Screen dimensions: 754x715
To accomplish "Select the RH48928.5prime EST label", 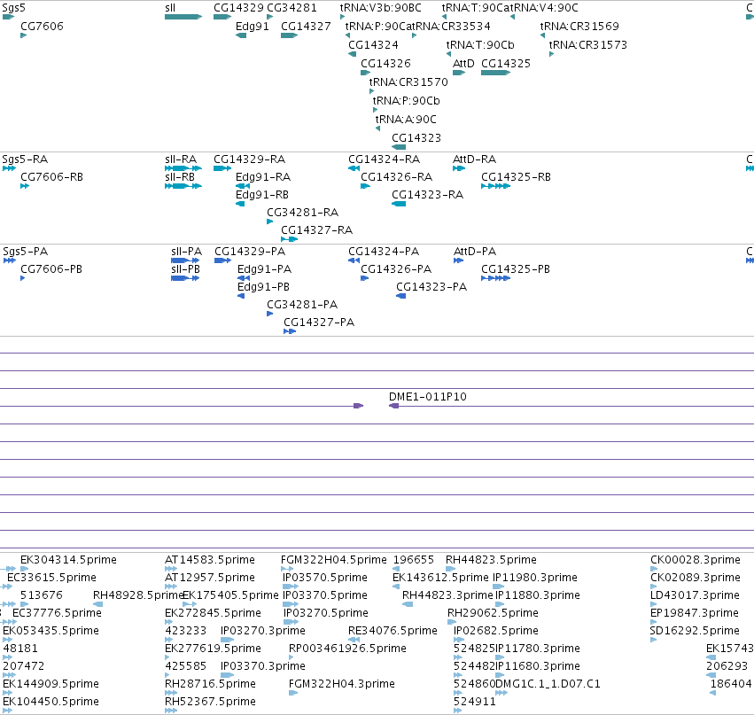I will click(138, 595).
